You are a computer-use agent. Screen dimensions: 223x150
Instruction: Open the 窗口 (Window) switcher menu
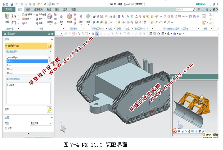(x=54, y=4)
